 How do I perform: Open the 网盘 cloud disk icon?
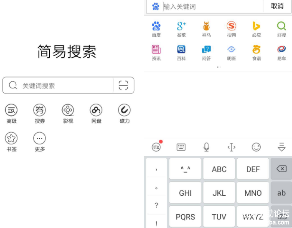pos(96,110)
